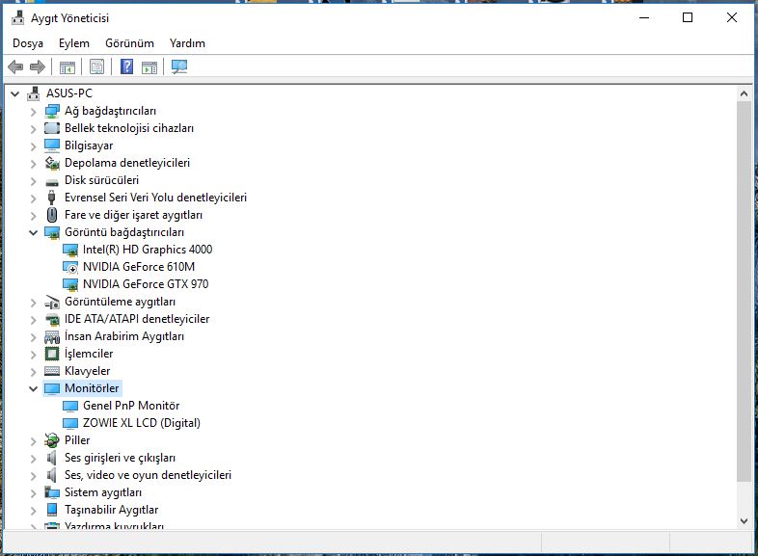This screenshot has width=758, height=556.
Task: Select Intel(R) HD Graphics 4000 device
Action: (x=148, y=250)
